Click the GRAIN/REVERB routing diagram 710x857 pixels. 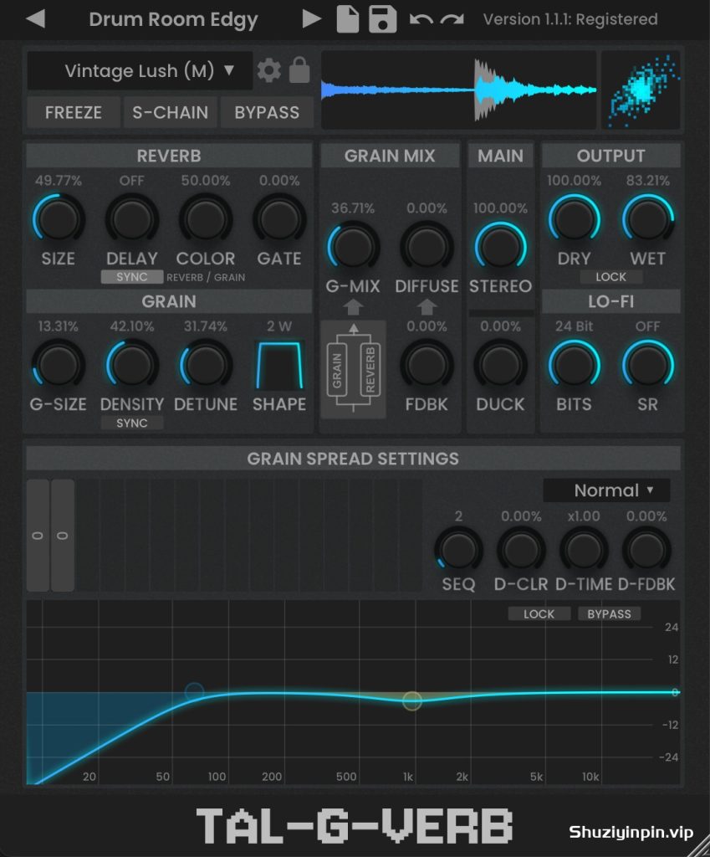[x=354, y=369]
